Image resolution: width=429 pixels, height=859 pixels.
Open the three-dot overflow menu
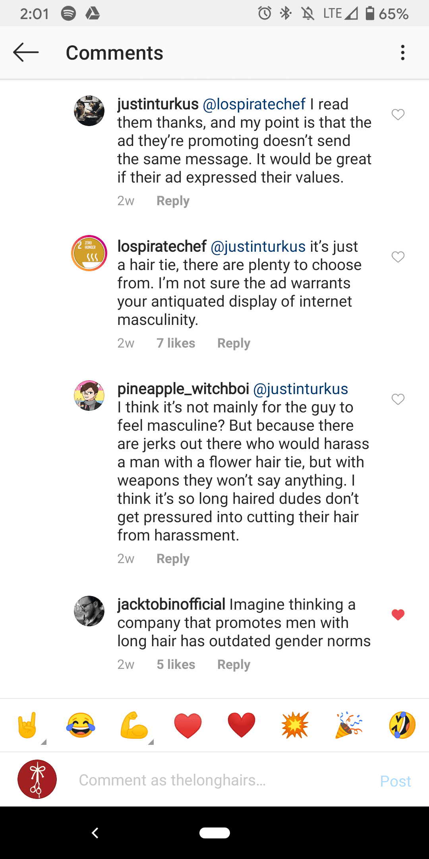(x=403, y=52)
